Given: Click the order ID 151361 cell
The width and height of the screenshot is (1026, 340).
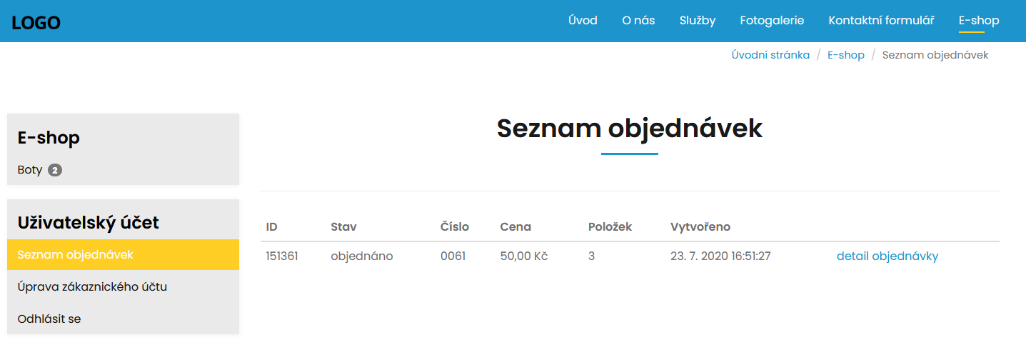Looking at the screenshot, I should 281,256.
